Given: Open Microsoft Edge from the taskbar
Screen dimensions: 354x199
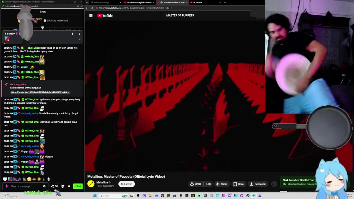Looking at the screenshot, I should (254, 196).
